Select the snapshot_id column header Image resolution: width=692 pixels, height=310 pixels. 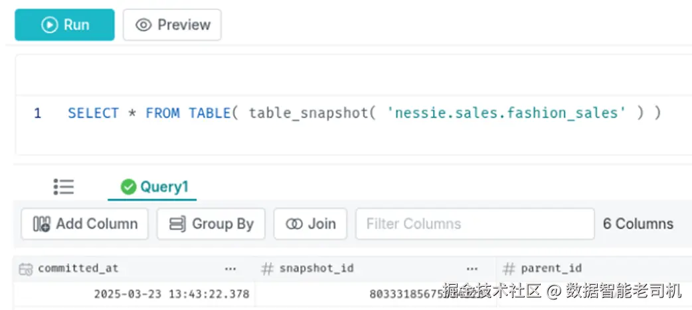pos(316,269)
